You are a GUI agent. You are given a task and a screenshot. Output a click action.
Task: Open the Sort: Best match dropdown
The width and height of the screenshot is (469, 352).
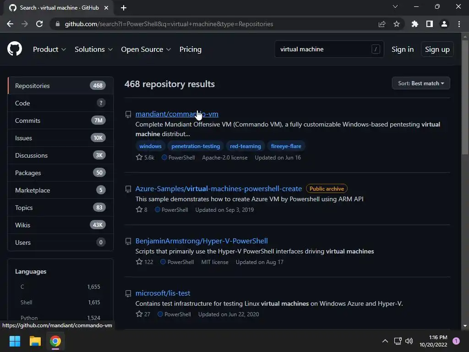[x=421, y=83]
